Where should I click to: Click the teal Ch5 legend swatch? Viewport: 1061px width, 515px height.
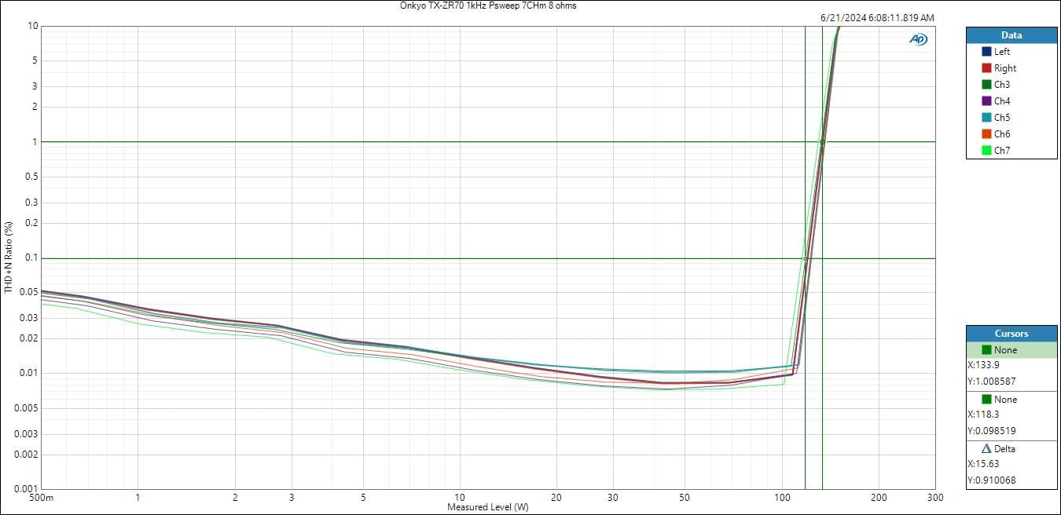(x=986, y=118)
